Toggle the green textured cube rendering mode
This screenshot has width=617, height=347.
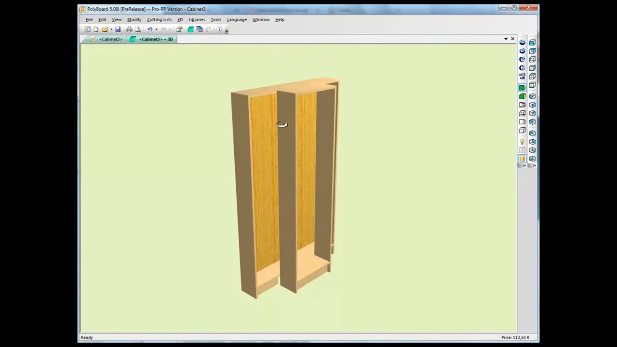(522, 96)
